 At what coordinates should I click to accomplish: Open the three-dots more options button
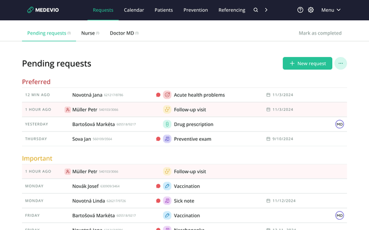[x=340, y=63]
